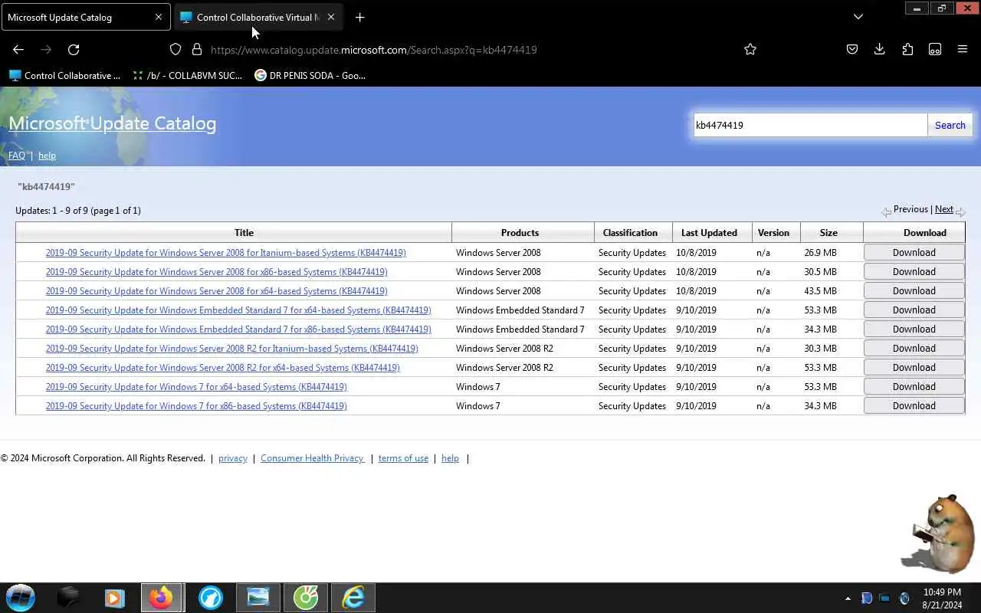List all tabs dropdown arrow

pos(858,17)
